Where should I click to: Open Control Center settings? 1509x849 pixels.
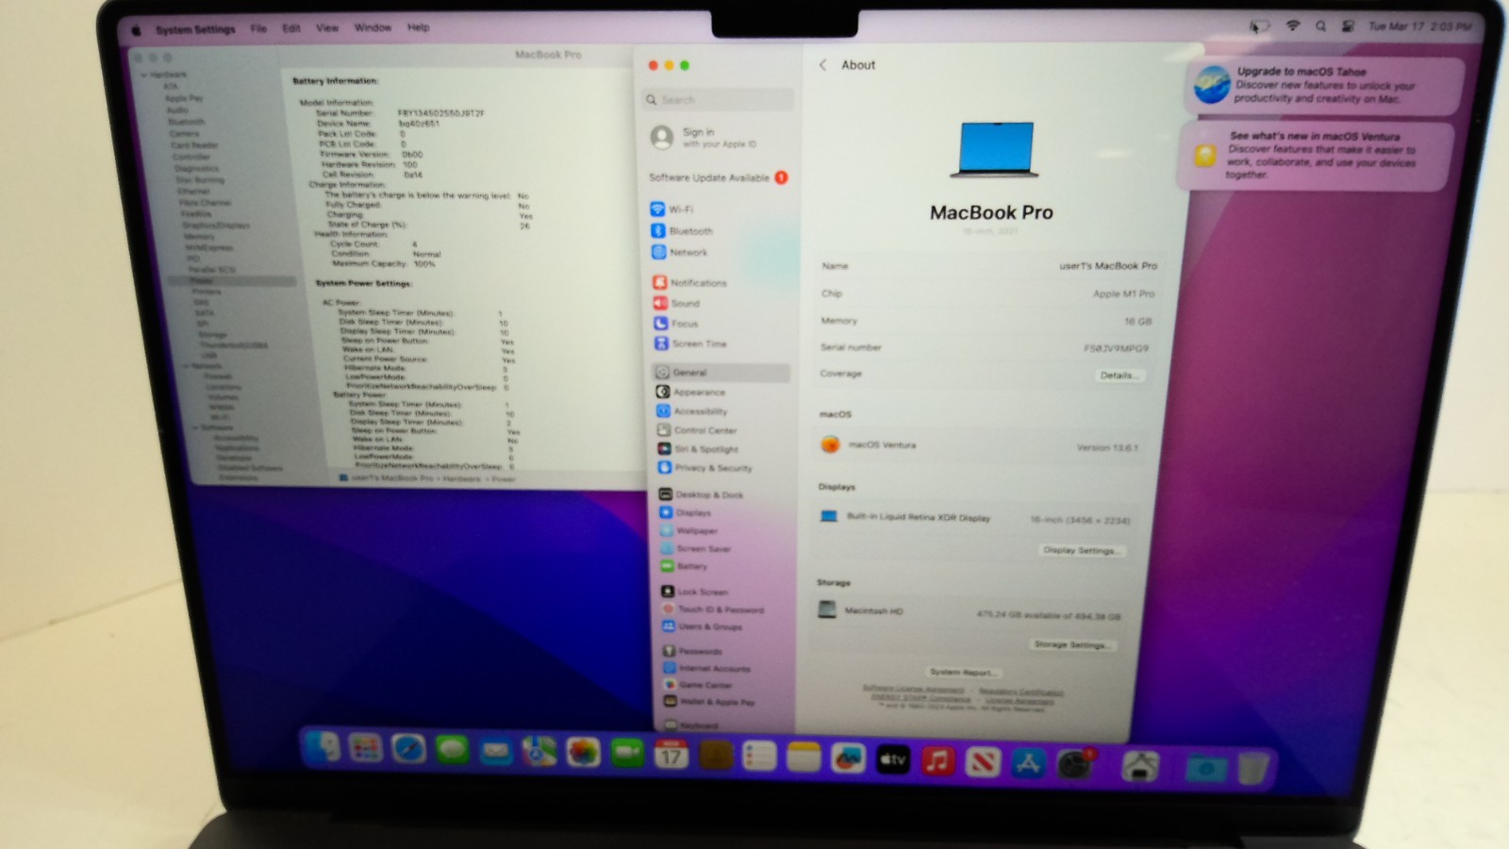[697, 430]
